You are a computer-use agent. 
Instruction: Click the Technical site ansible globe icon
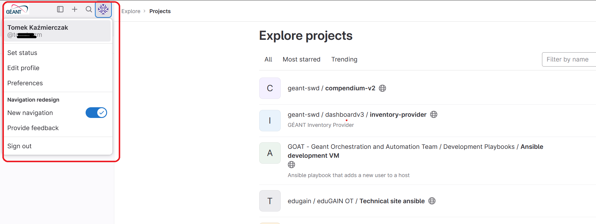click(x=432, y=201)
